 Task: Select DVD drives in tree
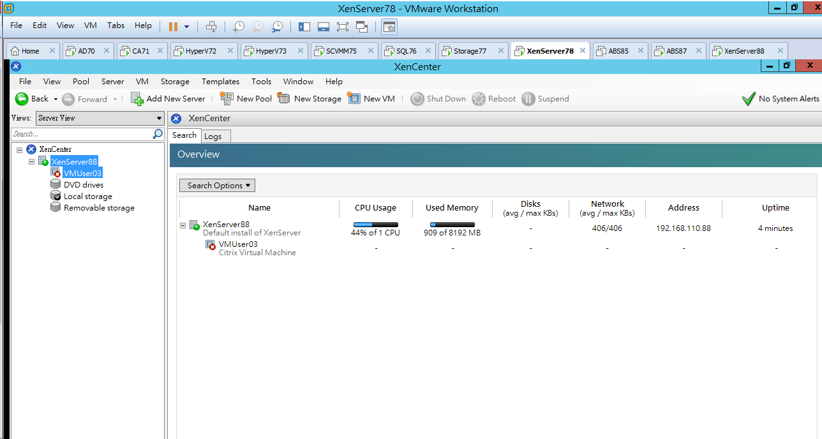click(x=84, y=184)
